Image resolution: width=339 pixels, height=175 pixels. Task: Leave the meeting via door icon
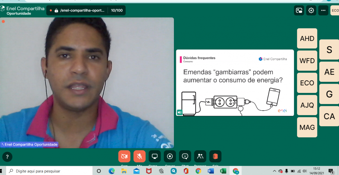[x=215, y=156]
